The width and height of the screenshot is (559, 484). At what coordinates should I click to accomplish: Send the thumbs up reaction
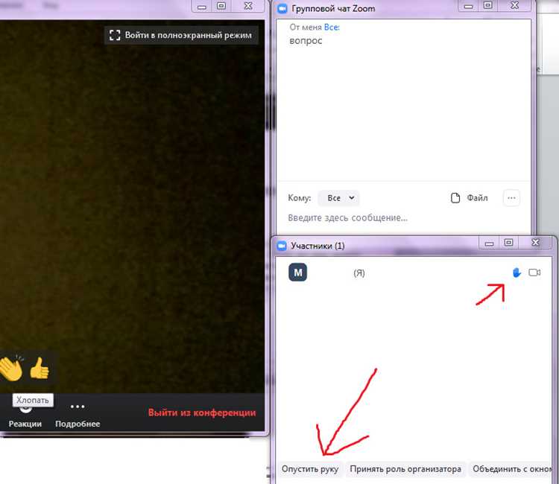click(40, 369)
